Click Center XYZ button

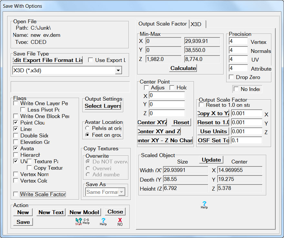coord(152,122)
